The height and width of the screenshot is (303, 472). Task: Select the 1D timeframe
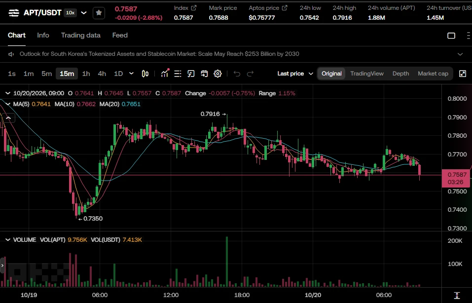point(118,74)
